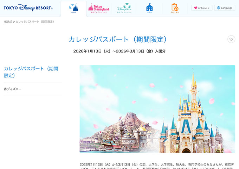Click the castle and volcano banner image
Screen dimensions: 239x169
pyautogui.click(x=157, y=109)
